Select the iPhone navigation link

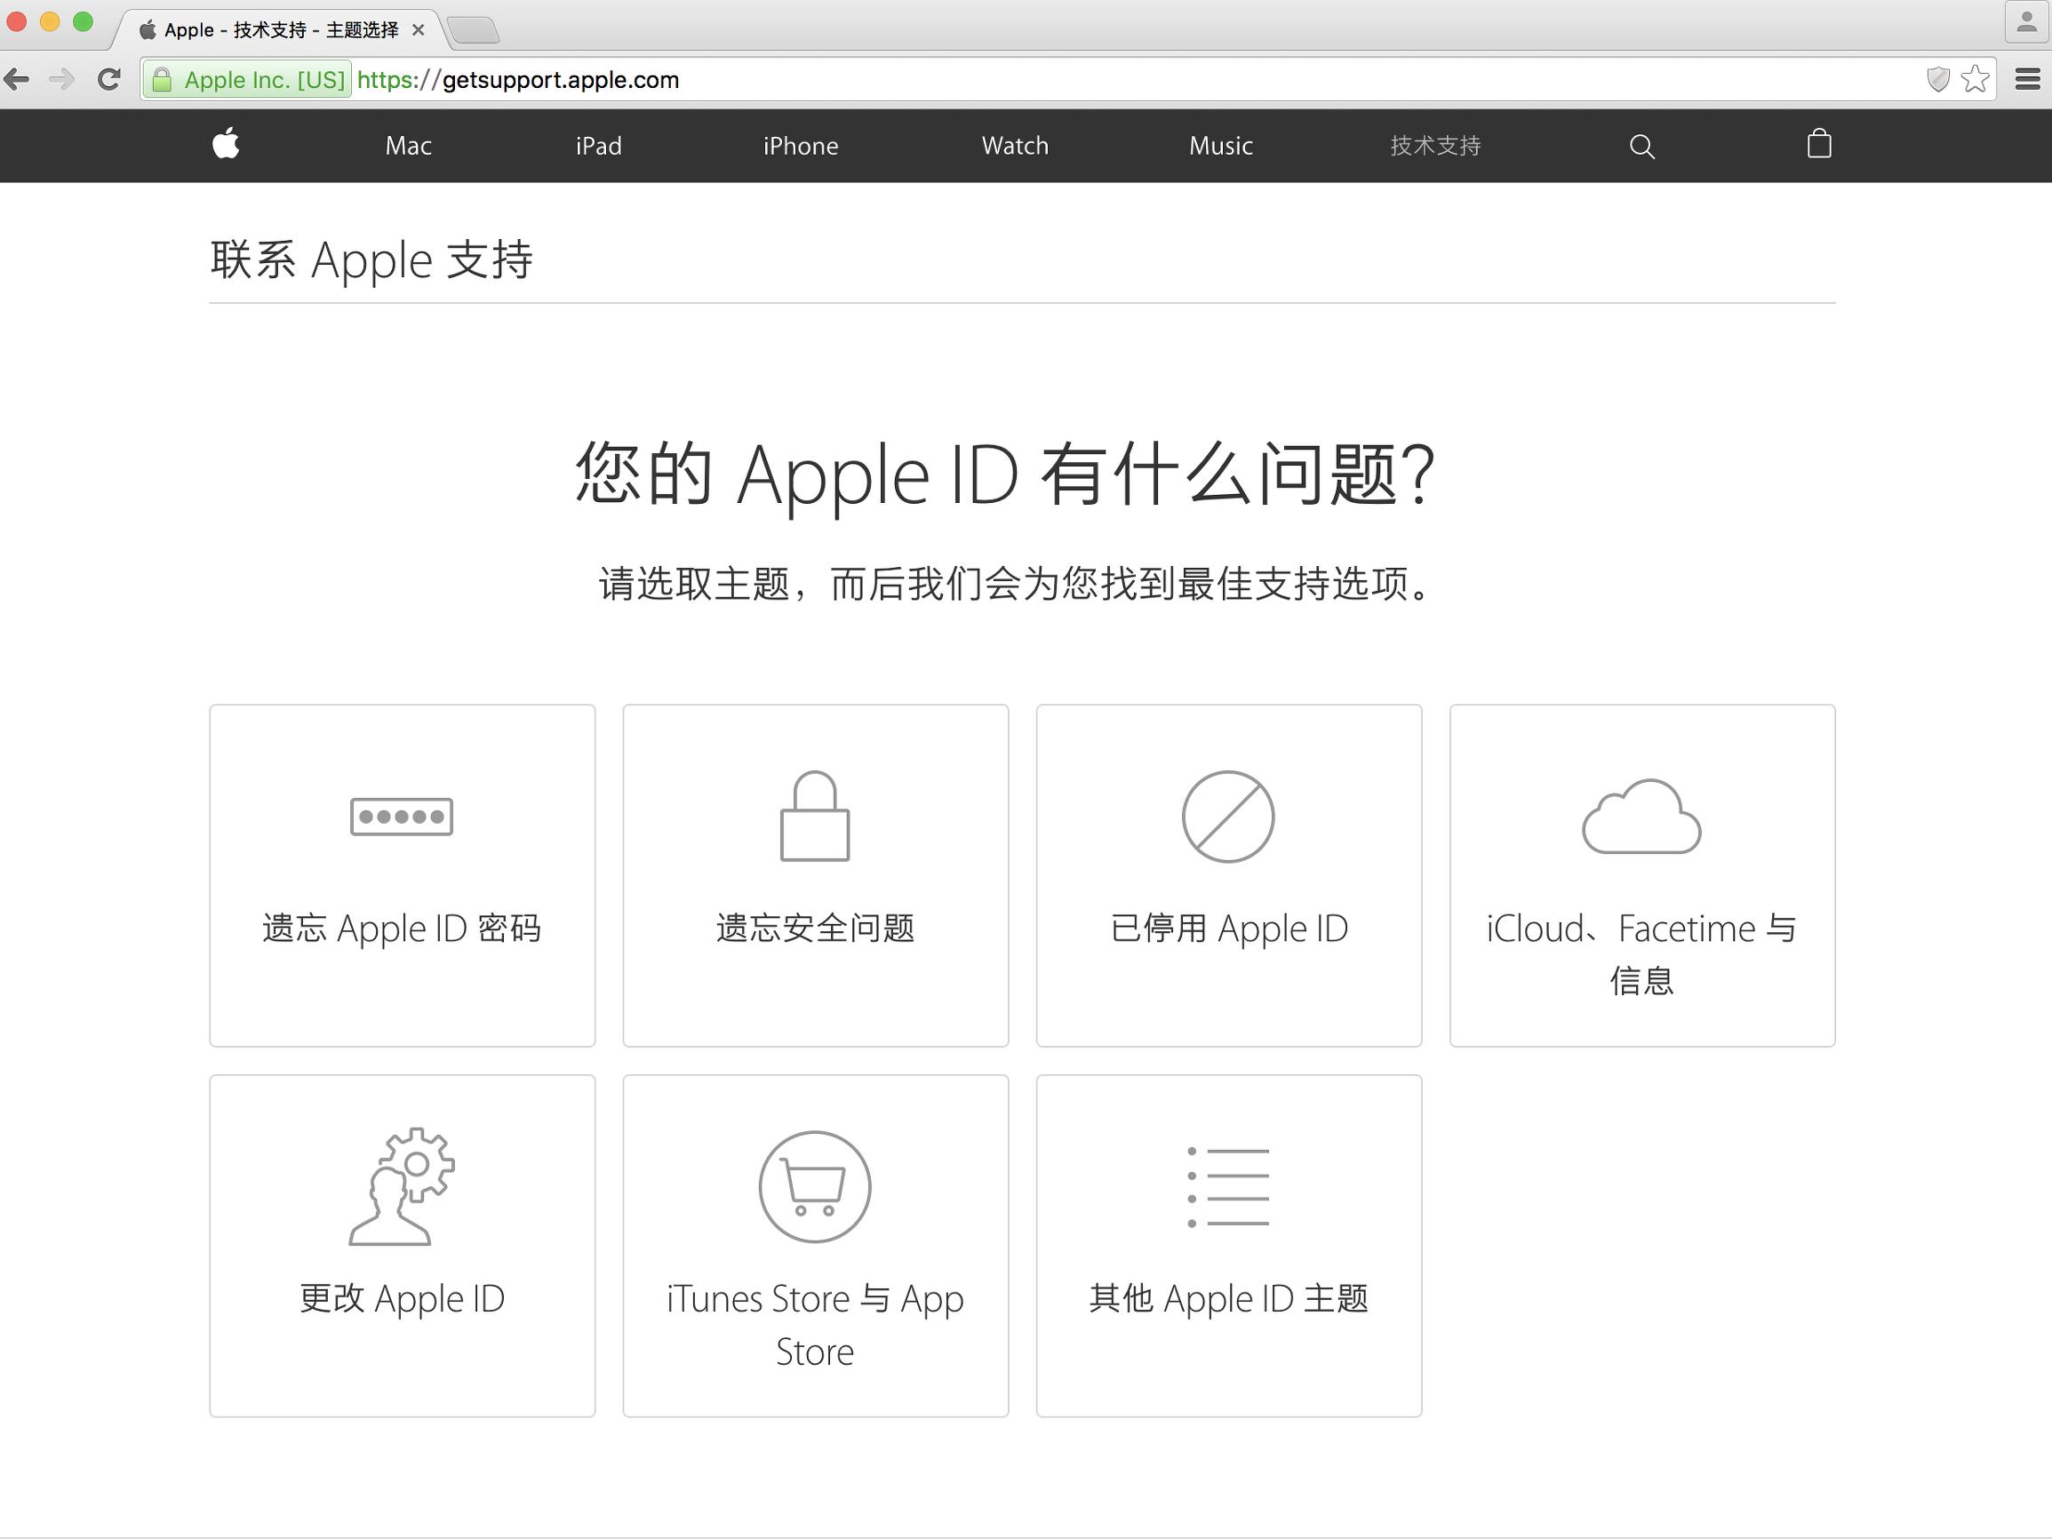tap(800, 146)
